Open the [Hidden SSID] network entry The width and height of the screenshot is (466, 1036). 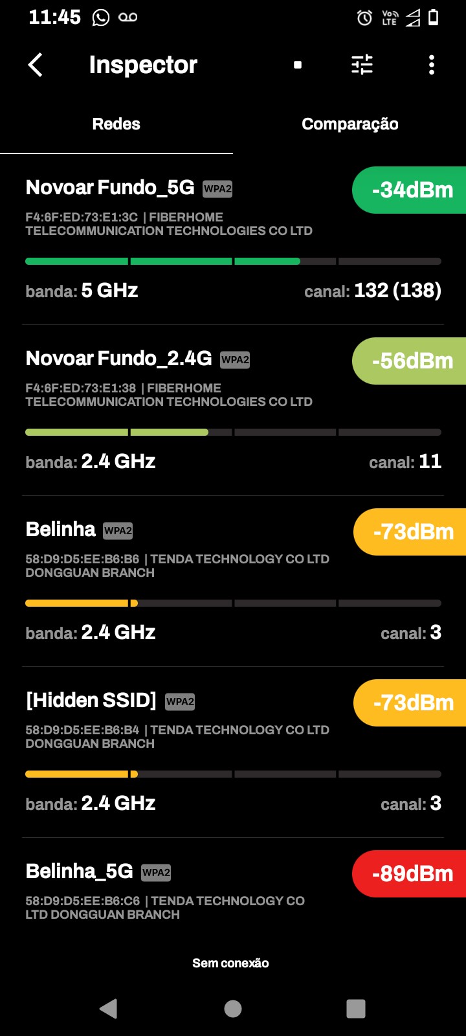tap(91, 701)
